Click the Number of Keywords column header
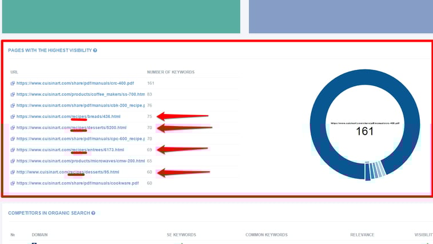 pos(170,72)
